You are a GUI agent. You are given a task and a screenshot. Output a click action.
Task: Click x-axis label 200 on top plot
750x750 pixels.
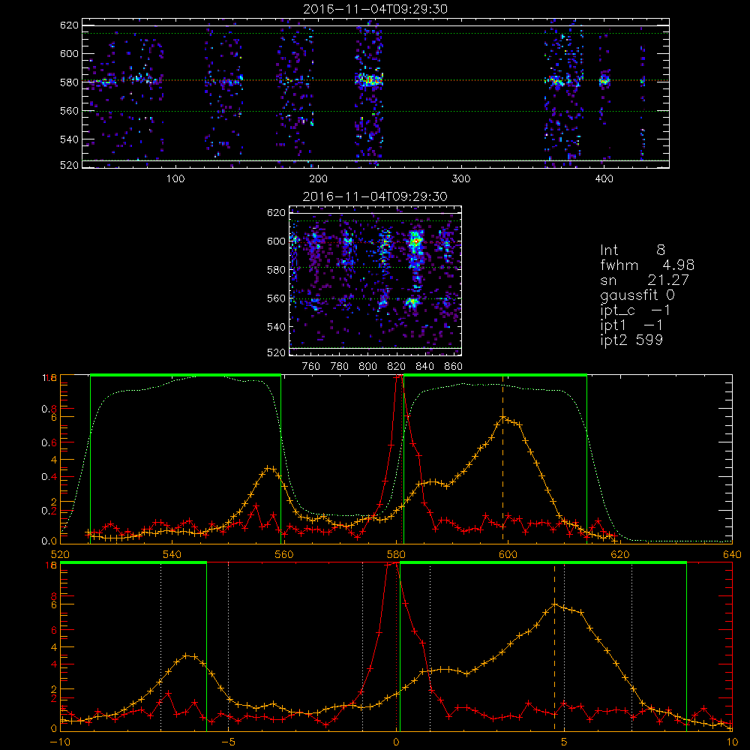(318, 179)
